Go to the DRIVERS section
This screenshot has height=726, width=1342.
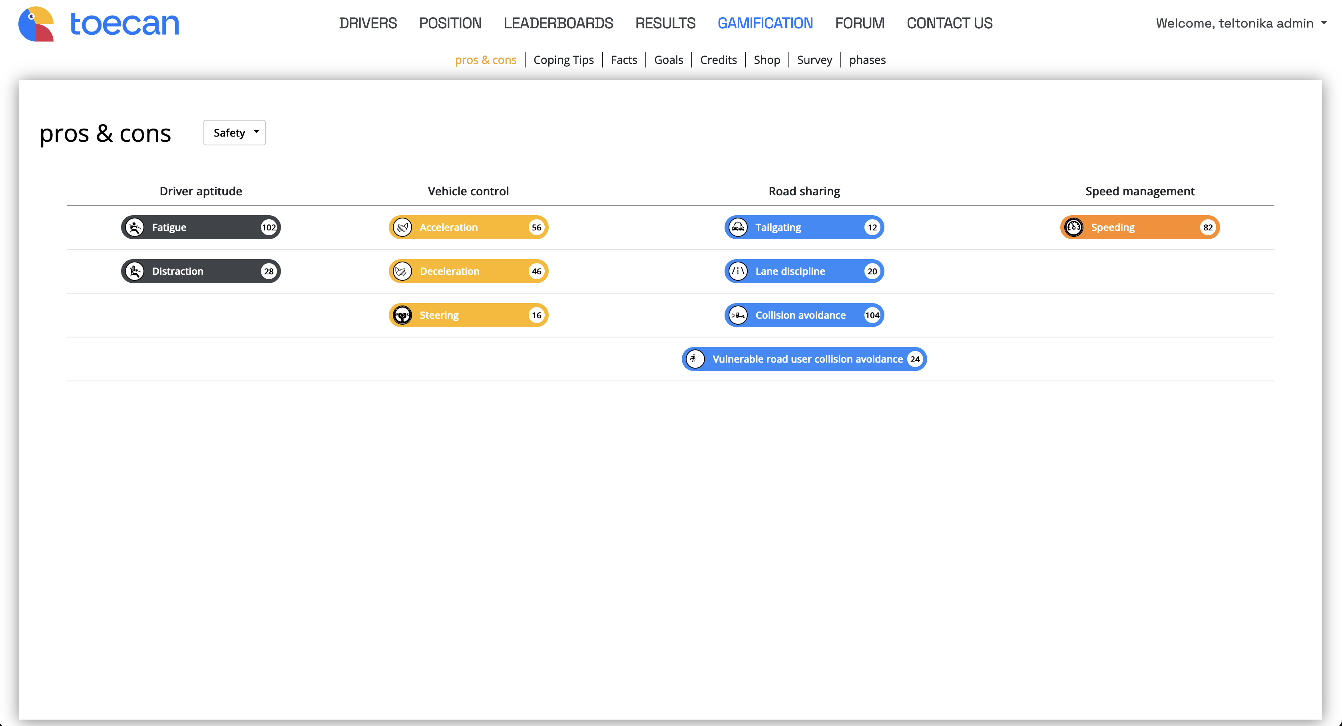click(x=368, y=24)
